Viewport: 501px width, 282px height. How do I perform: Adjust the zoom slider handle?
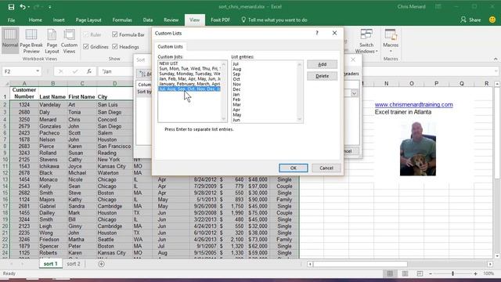(x=452, y=273)
